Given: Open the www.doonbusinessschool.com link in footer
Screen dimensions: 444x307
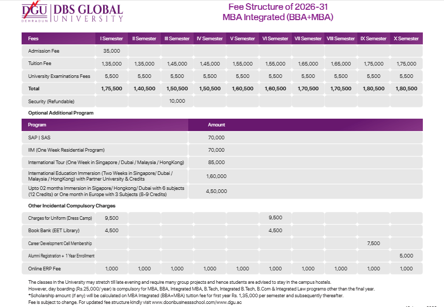Looking at the screenshot, I should [185, 302].
